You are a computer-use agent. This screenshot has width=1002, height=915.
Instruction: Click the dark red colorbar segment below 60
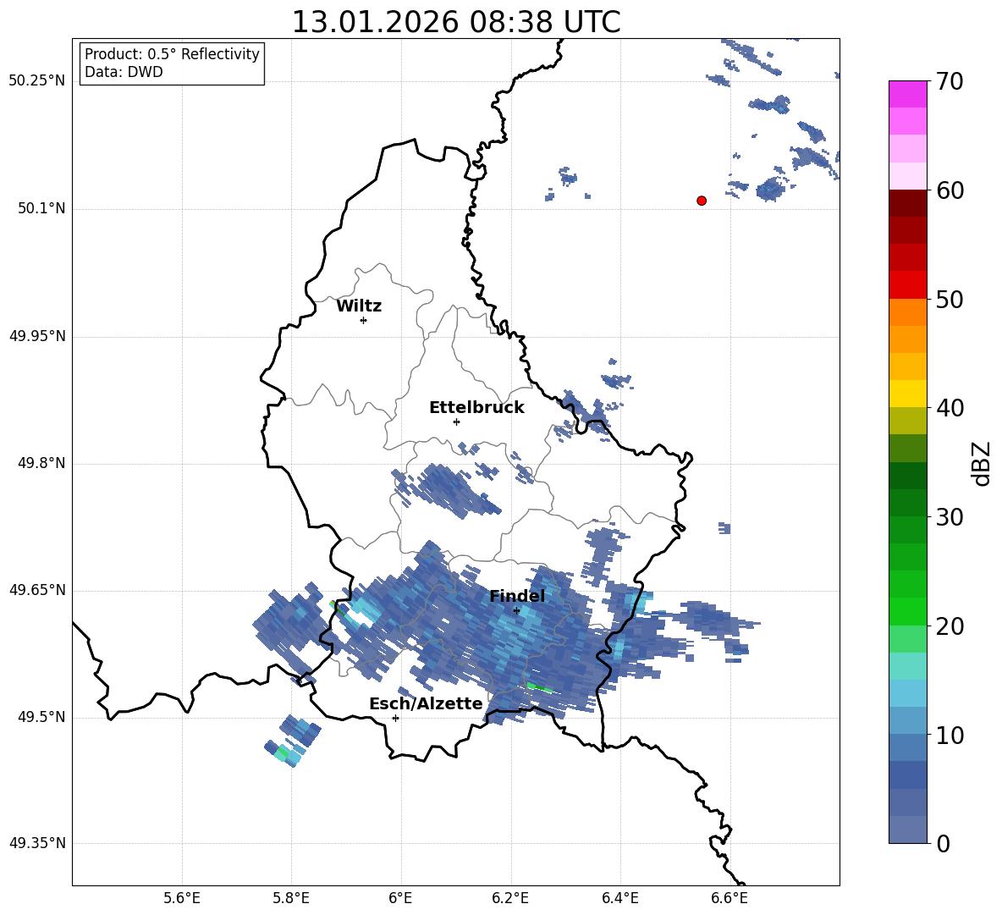pyautogui.click(x=908, y=203)
